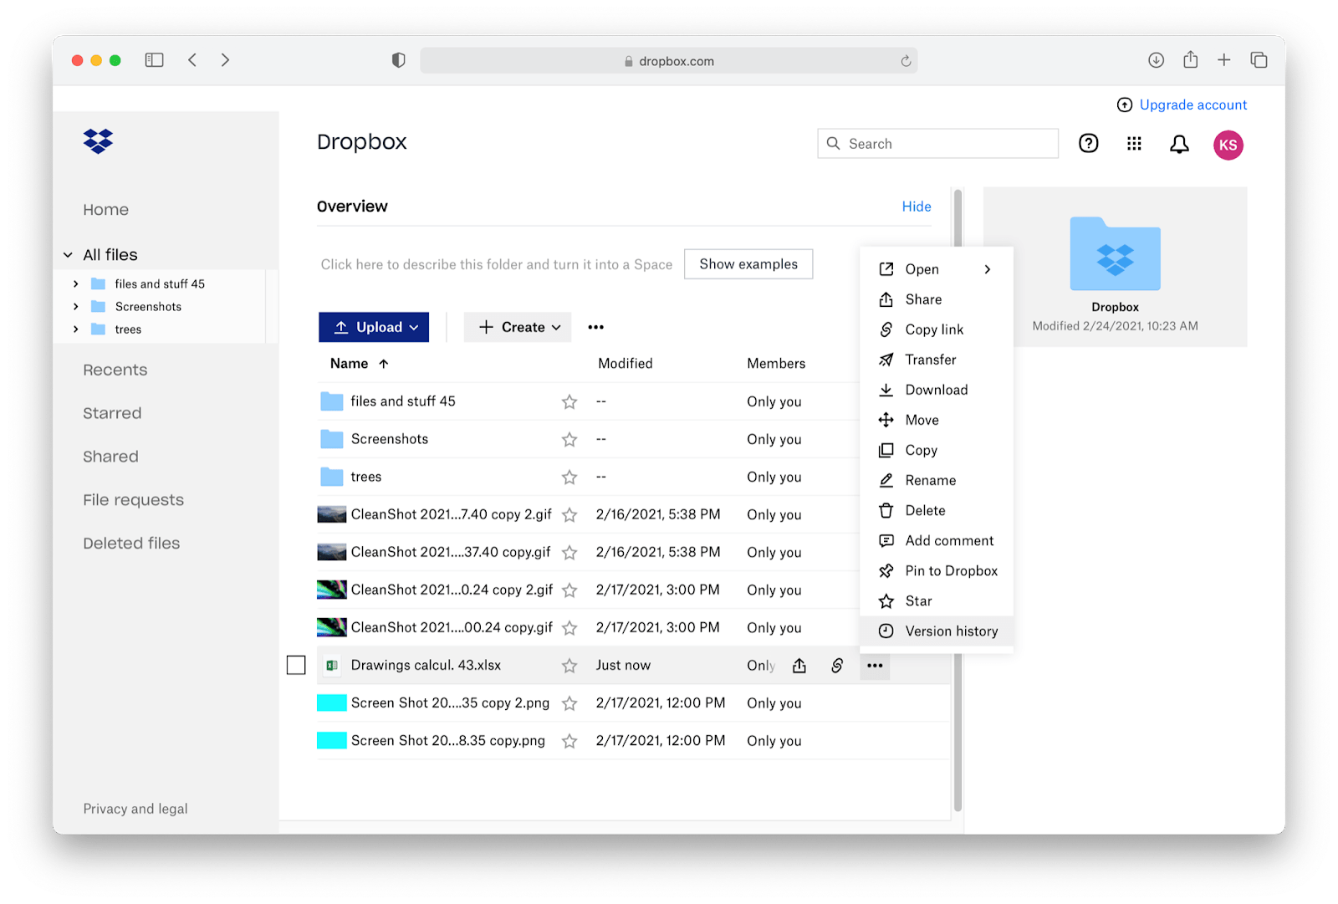Expand 'files and stuff 45' in sidebar tree

75,284
